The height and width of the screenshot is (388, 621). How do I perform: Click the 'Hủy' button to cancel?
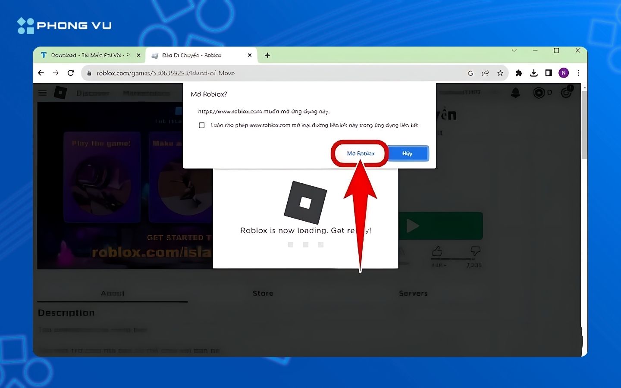[x=407, y=153]
